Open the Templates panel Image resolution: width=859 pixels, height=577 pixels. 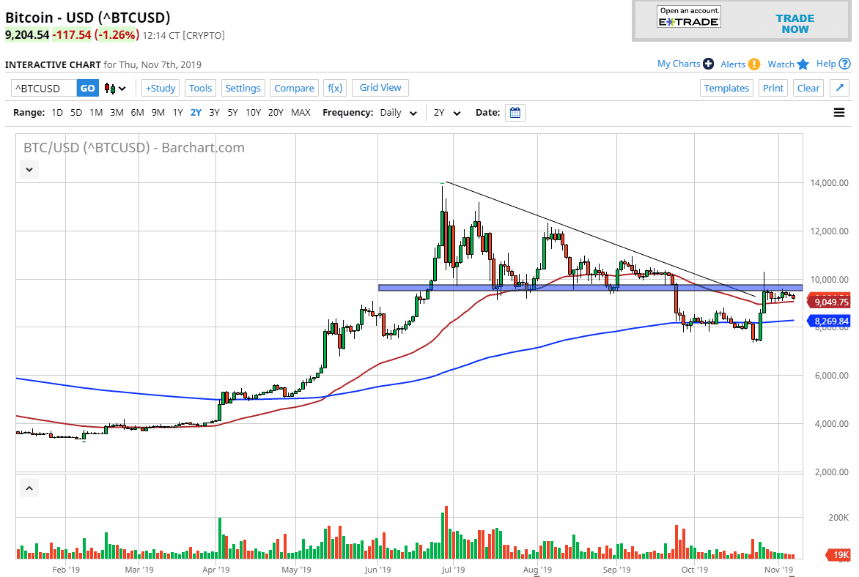pyautogui.click(x=726, y=87)
